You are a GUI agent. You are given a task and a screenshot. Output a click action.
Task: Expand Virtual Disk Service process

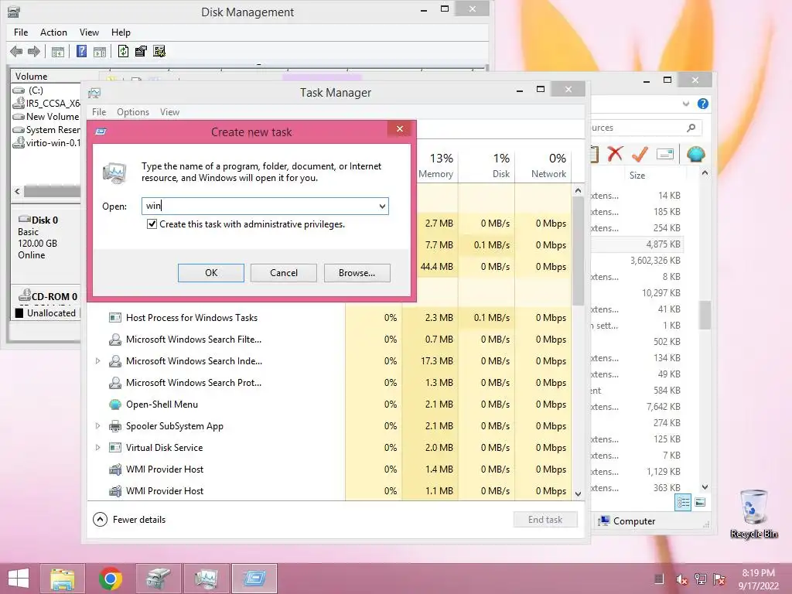(98, 448)
